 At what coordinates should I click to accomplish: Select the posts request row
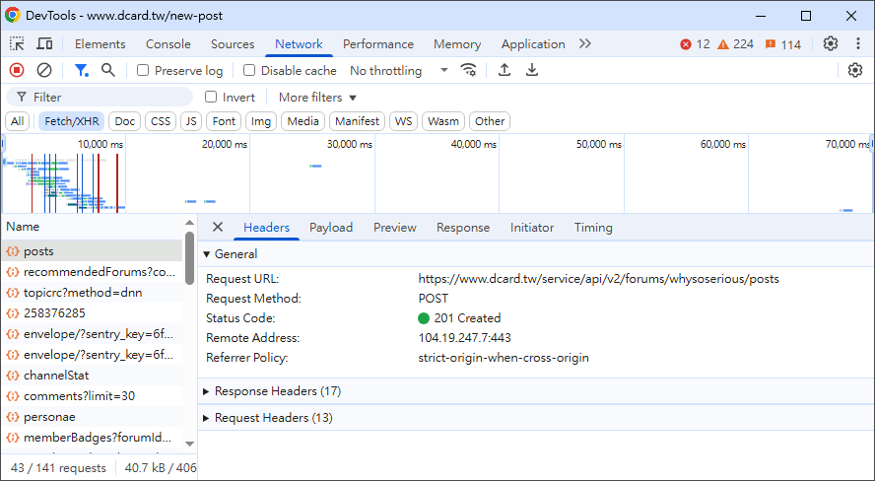pyautogui.click(x=92, y=251)
